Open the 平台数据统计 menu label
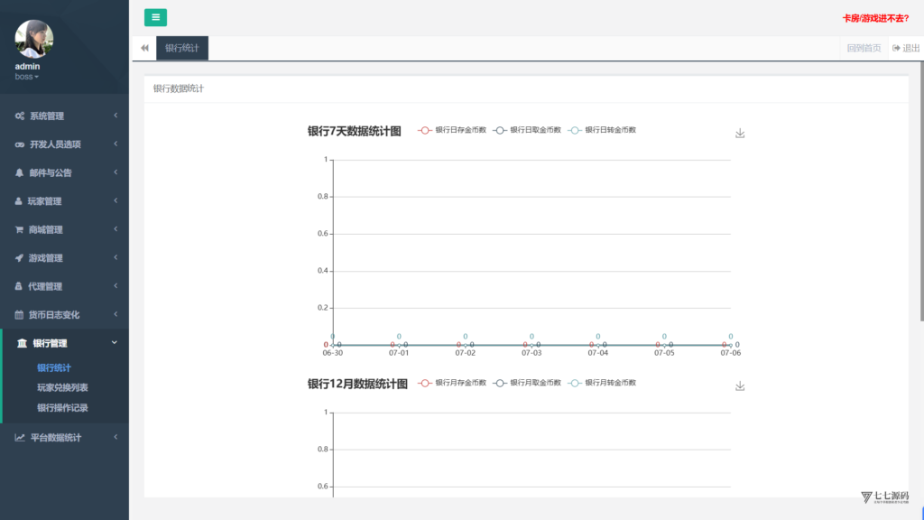 [x=56, y=438]
